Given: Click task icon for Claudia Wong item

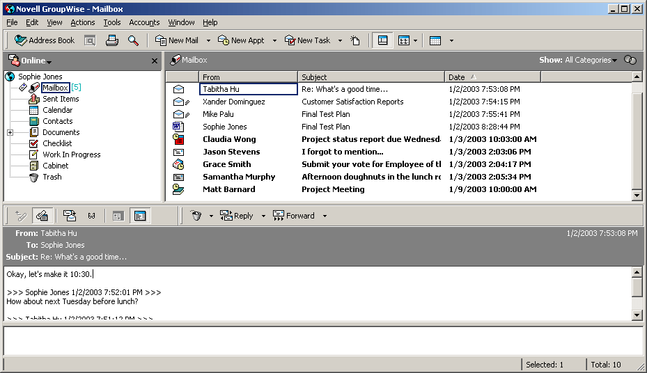Looking at the screenshot, I should [178, 139].
